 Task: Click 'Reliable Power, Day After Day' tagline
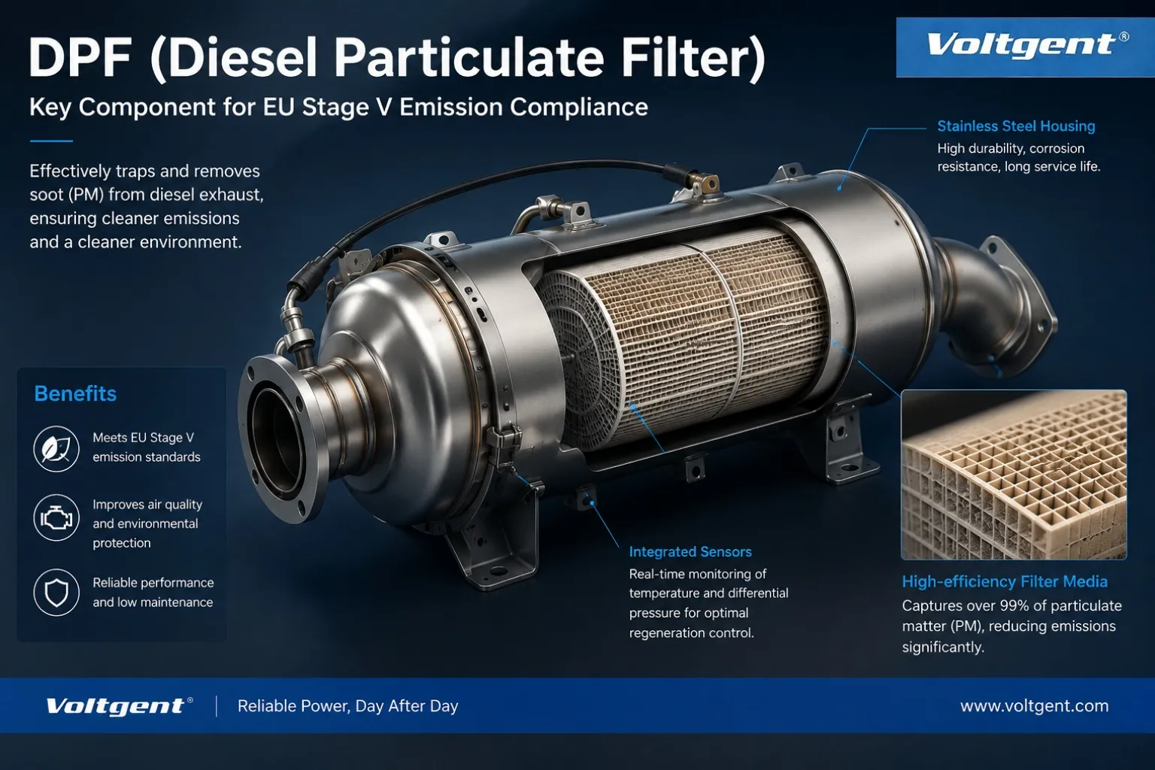click(348, 706)
